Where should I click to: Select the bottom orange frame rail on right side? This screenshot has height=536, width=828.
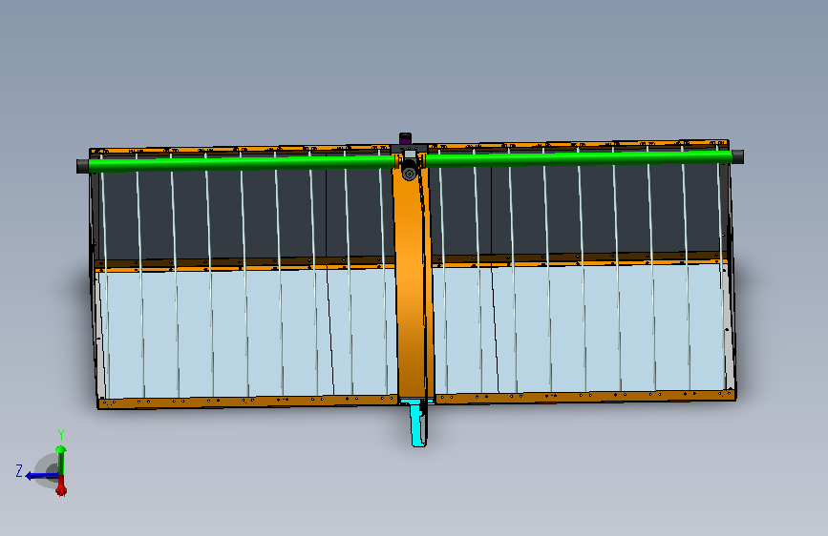[x=584, y=396]
